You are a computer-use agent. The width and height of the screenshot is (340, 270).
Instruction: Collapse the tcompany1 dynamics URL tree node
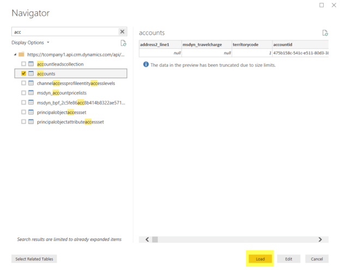[x=15, y=54]
